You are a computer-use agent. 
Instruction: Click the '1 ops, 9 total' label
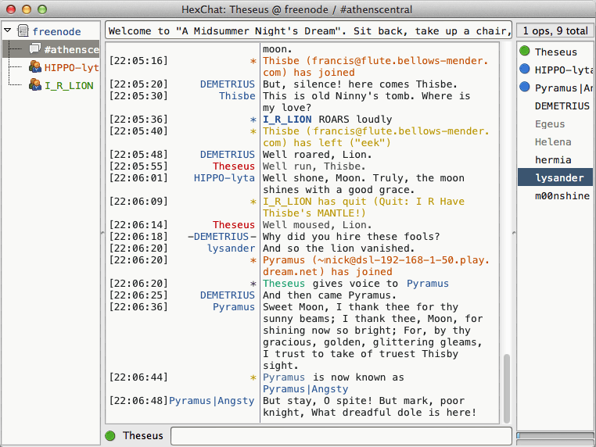(555, 30)
